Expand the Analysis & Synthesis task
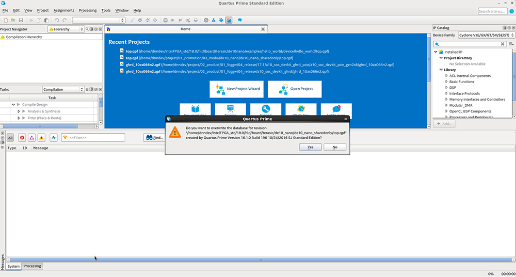Screen dimensions: 516x277 coord(19,111)
